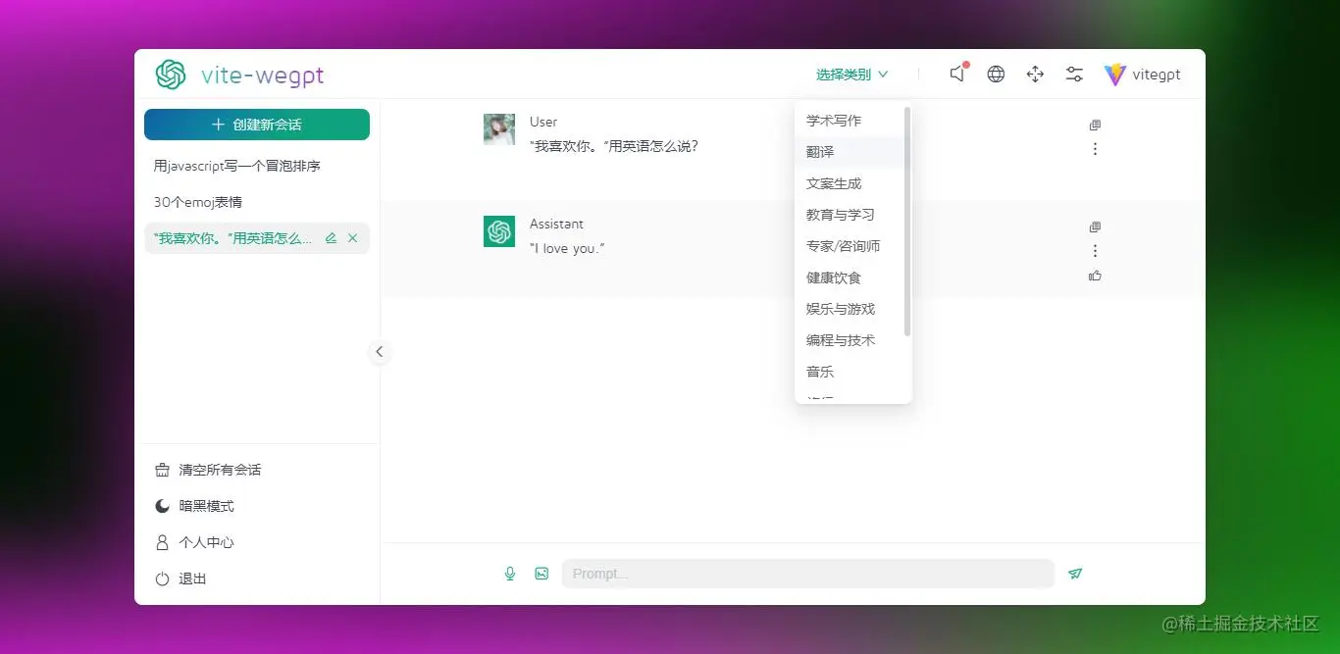Open the 选择类别 dropdown

[x=852, y=75]
